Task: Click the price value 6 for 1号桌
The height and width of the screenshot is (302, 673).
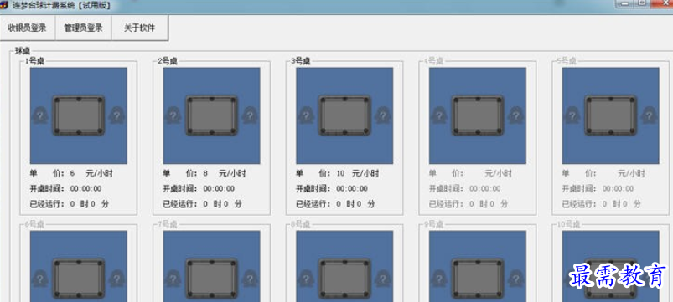Action: (x=72, y=173)
